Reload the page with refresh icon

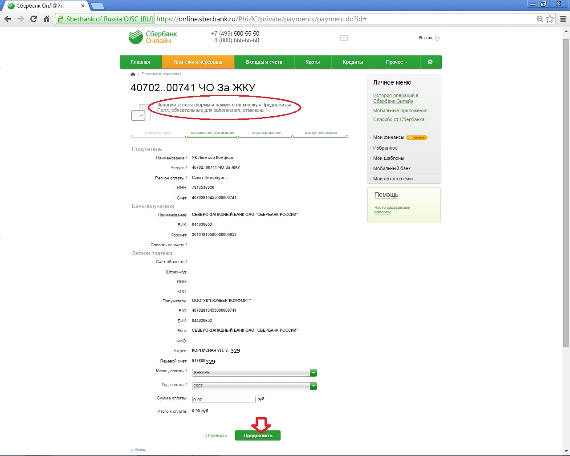33,19
